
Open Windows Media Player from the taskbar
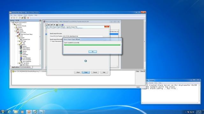(22, 112)
